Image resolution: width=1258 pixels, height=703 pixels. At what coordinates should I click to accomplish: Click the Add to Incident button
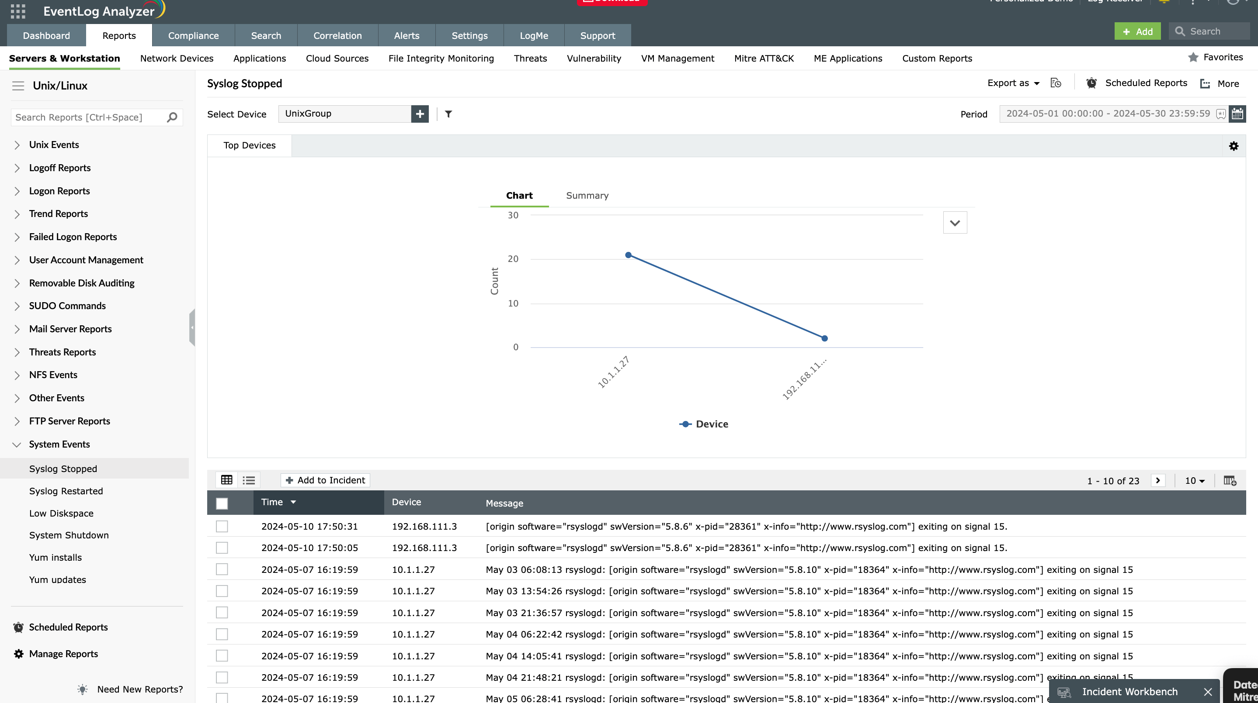(x=325, y=480)
